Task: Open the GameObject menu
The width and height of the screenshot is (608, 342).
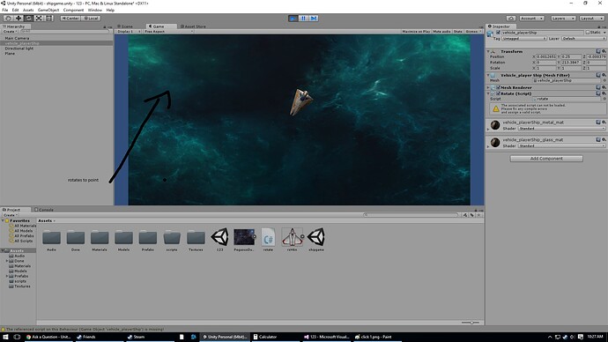Action: point(48,10)
